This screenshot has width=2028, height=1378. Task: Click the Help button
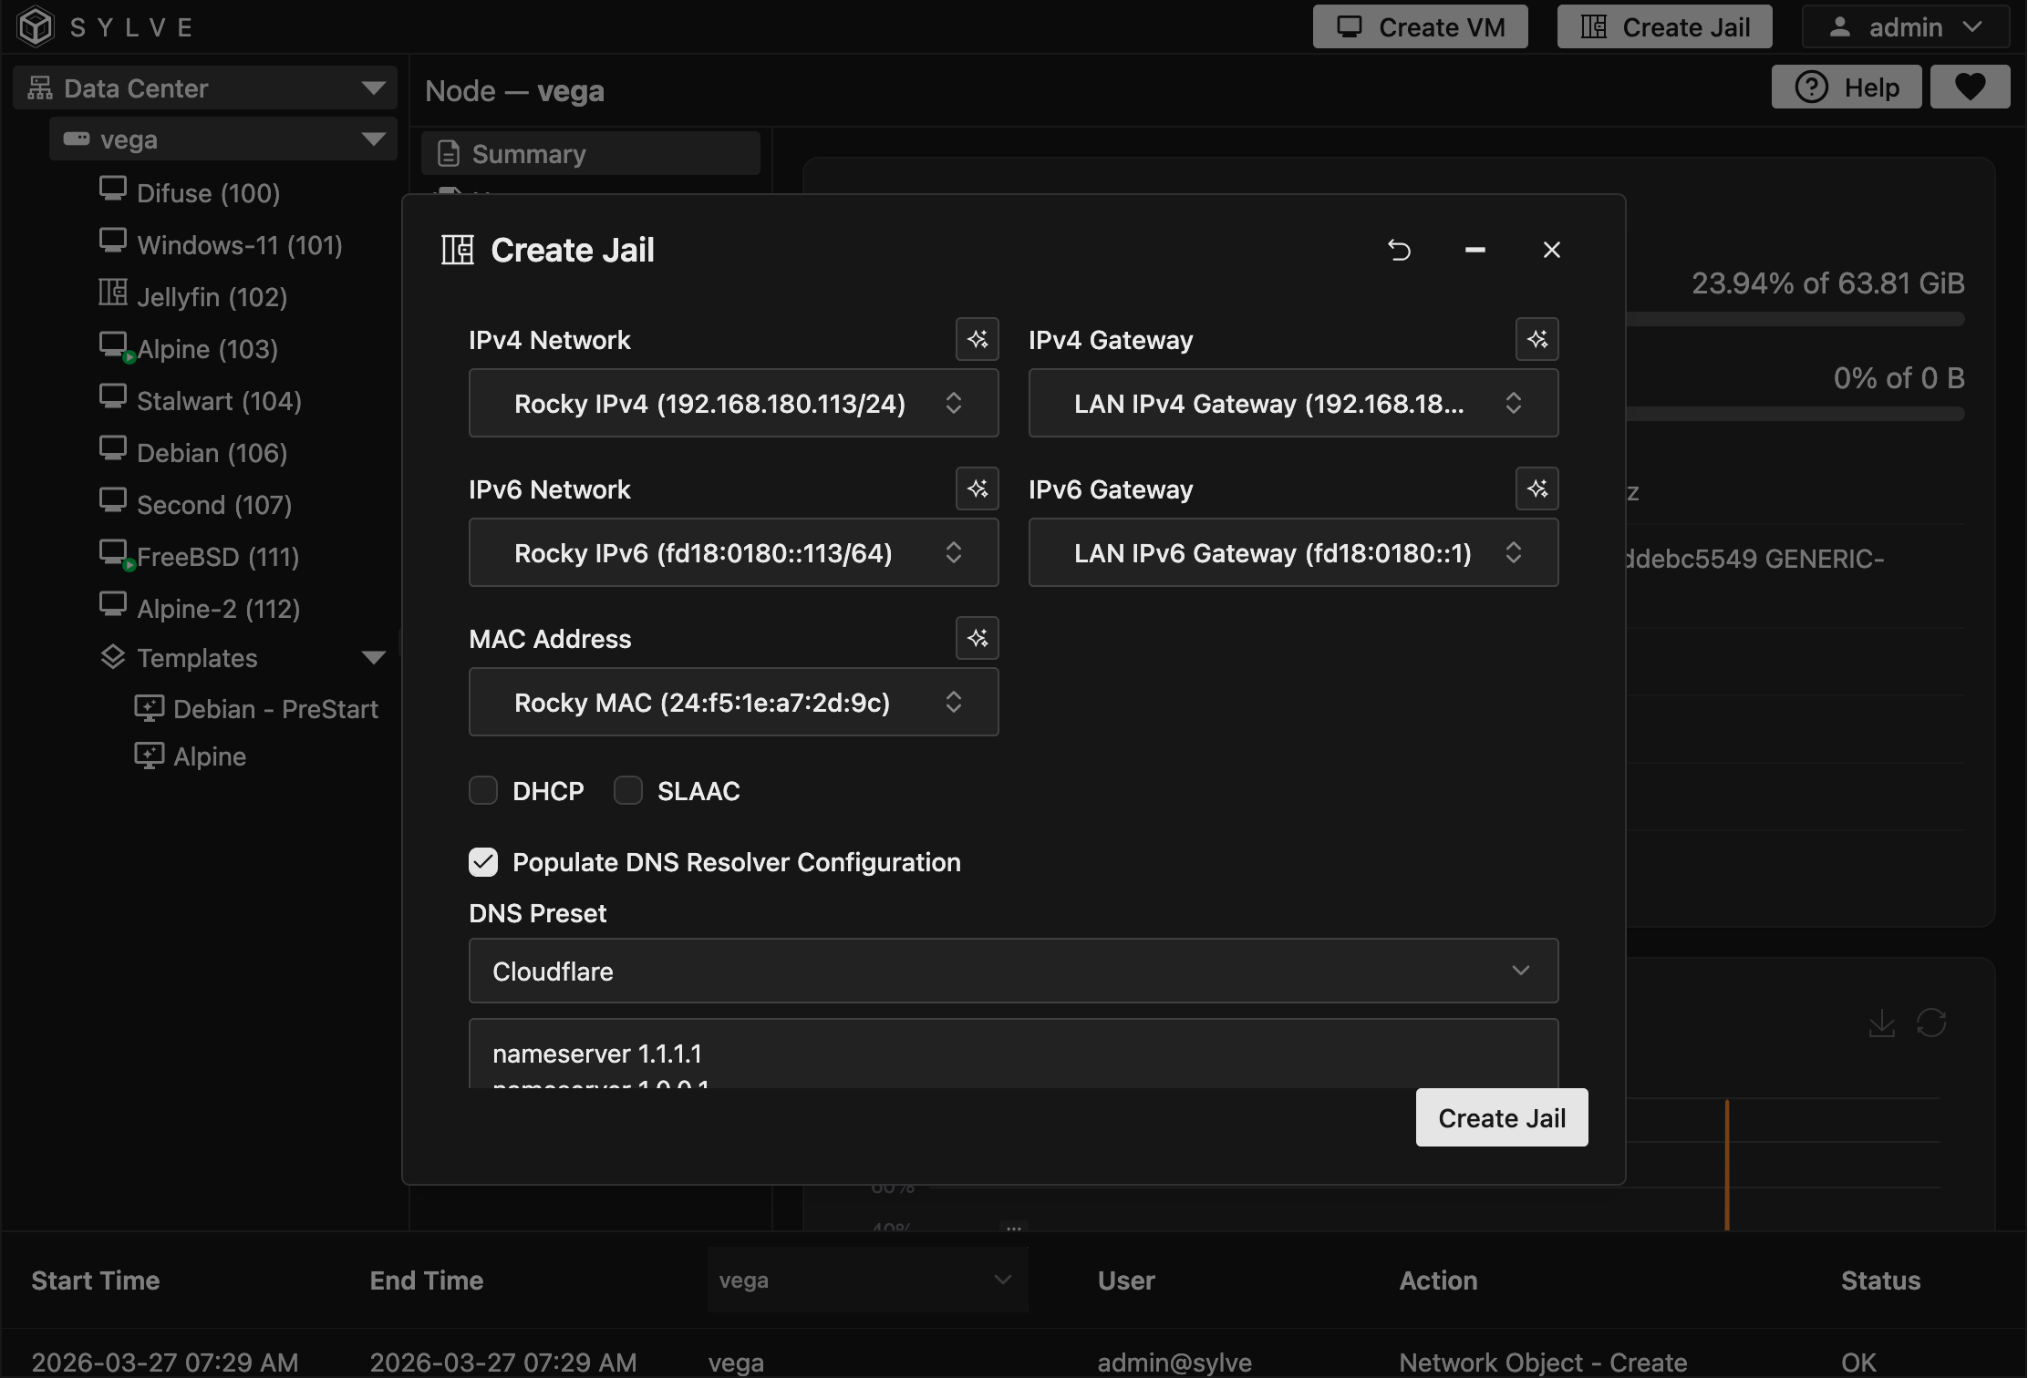(x=1847, y=87)
